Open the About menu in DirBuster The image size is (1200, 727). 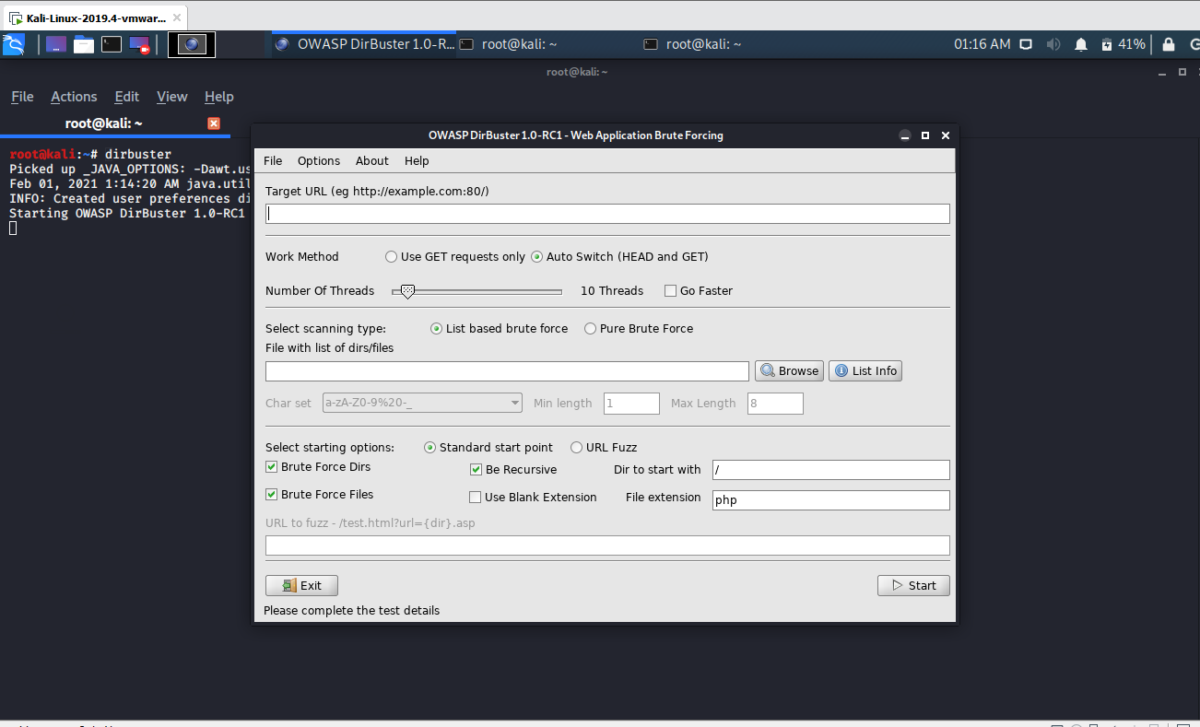click(372, 160)
